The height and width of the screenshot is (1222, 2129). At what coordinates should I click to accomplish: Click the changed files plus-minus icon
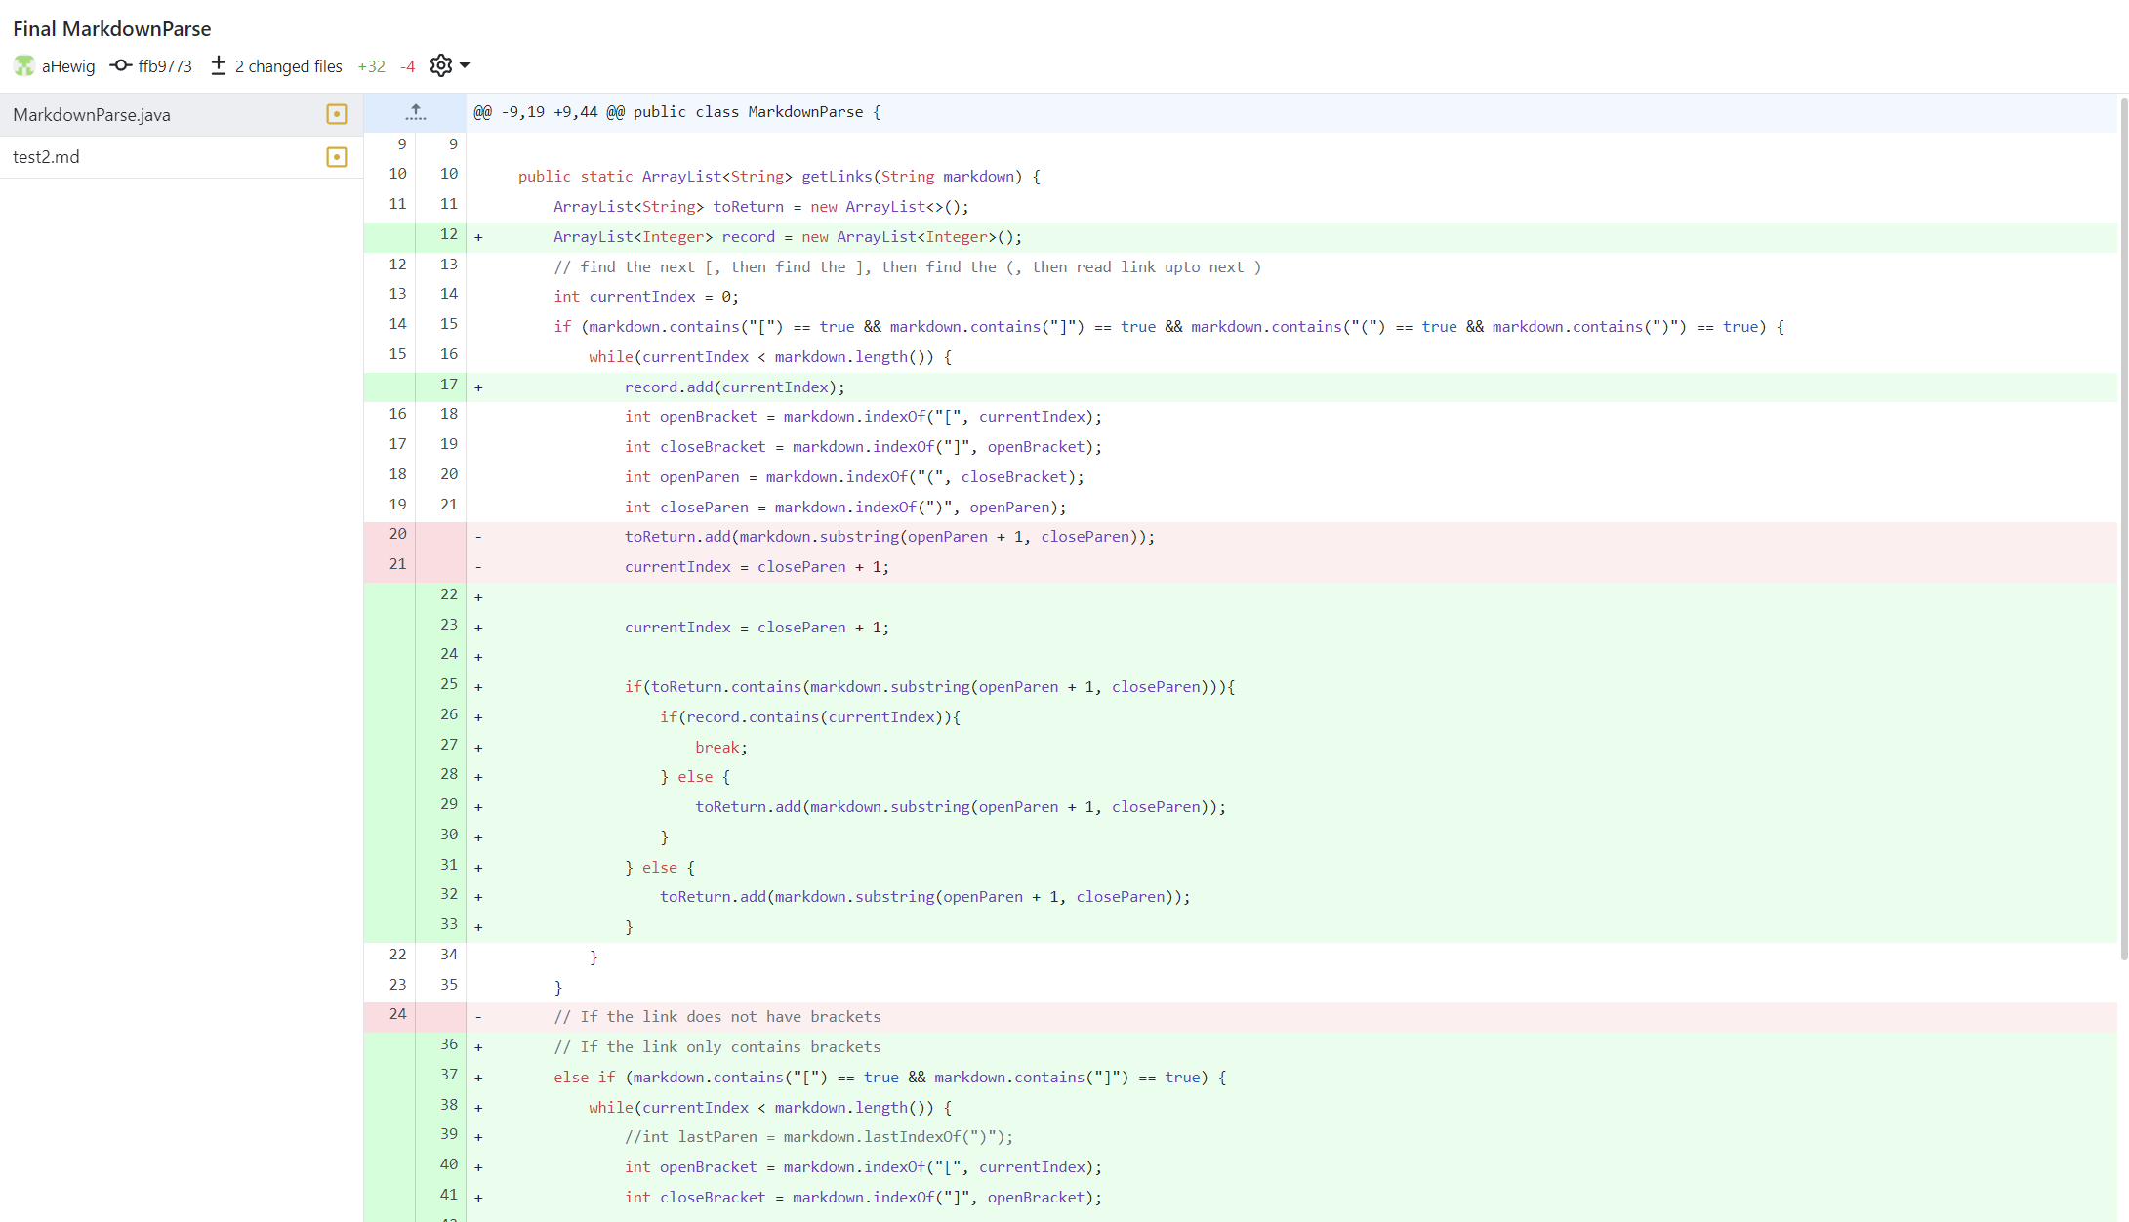[219, 65]
